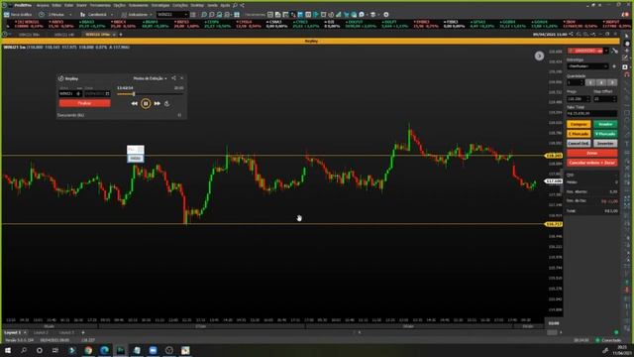Pause the replay playback

(146, 103)
